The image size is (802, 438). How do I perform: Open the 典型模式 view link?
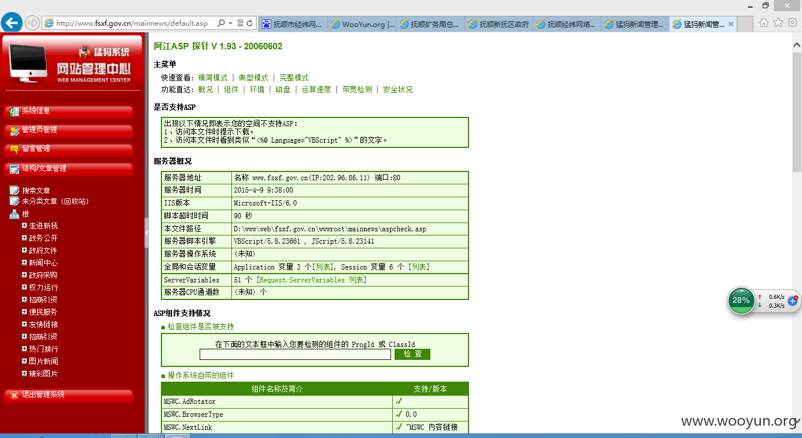pyautogui.click(x=253, y=78)
